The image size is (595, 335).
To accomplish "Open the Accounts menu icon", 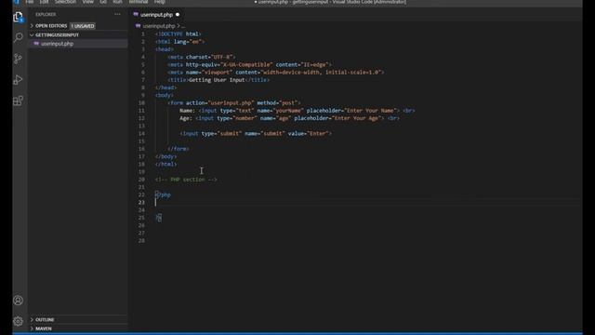I will click(18, 301).
